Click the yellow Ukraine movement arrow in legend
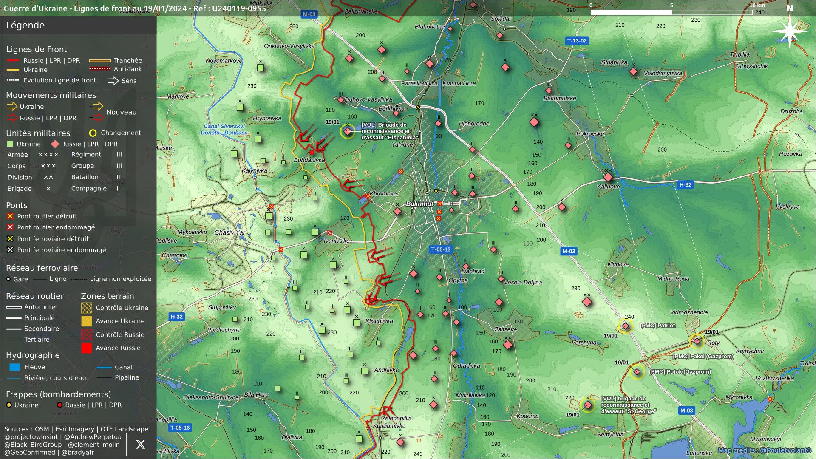Image resolution: width=816 pixels, height=459 pixels. 12,107
